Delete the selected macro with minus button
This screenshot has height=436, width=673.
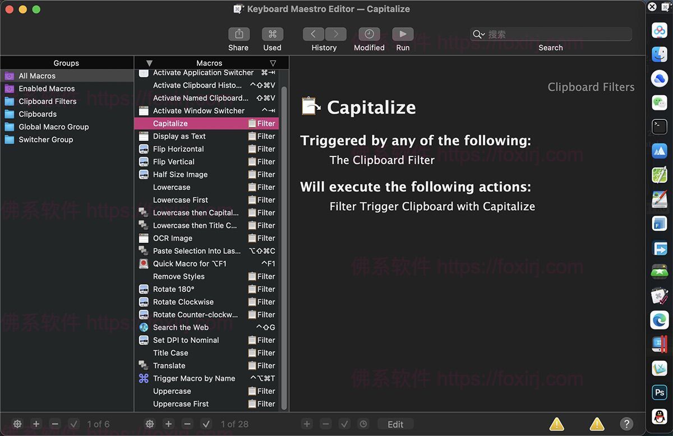187,424
